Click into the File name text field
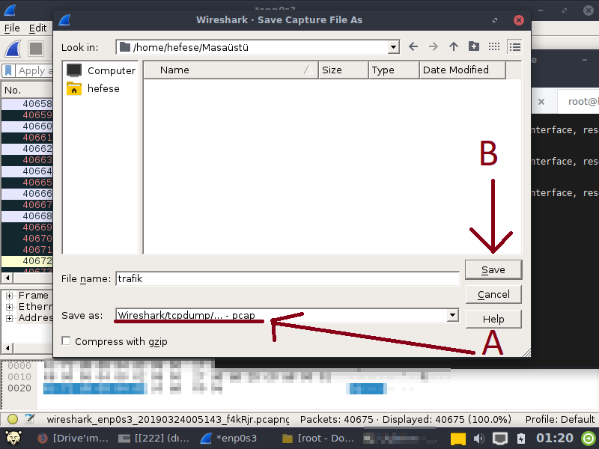This screenshot has height=449, width=599. pos(288,278)
